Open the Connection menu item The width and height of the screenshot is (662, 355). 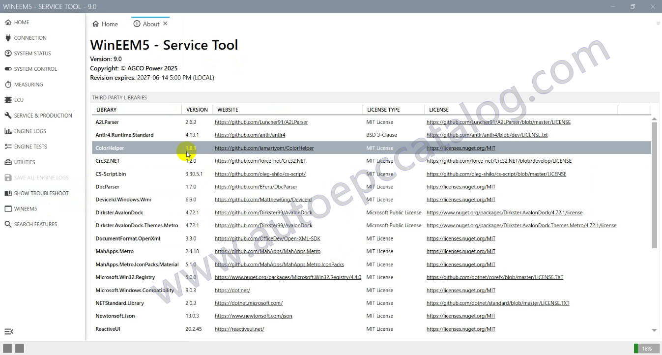tap(42, 38)
